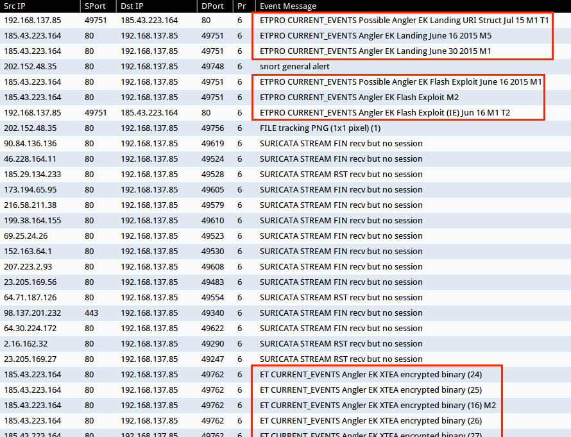This screenshot has width=571, height=437.
Task: Click source IP 46.228.164.11
Action: pos(30,159)
